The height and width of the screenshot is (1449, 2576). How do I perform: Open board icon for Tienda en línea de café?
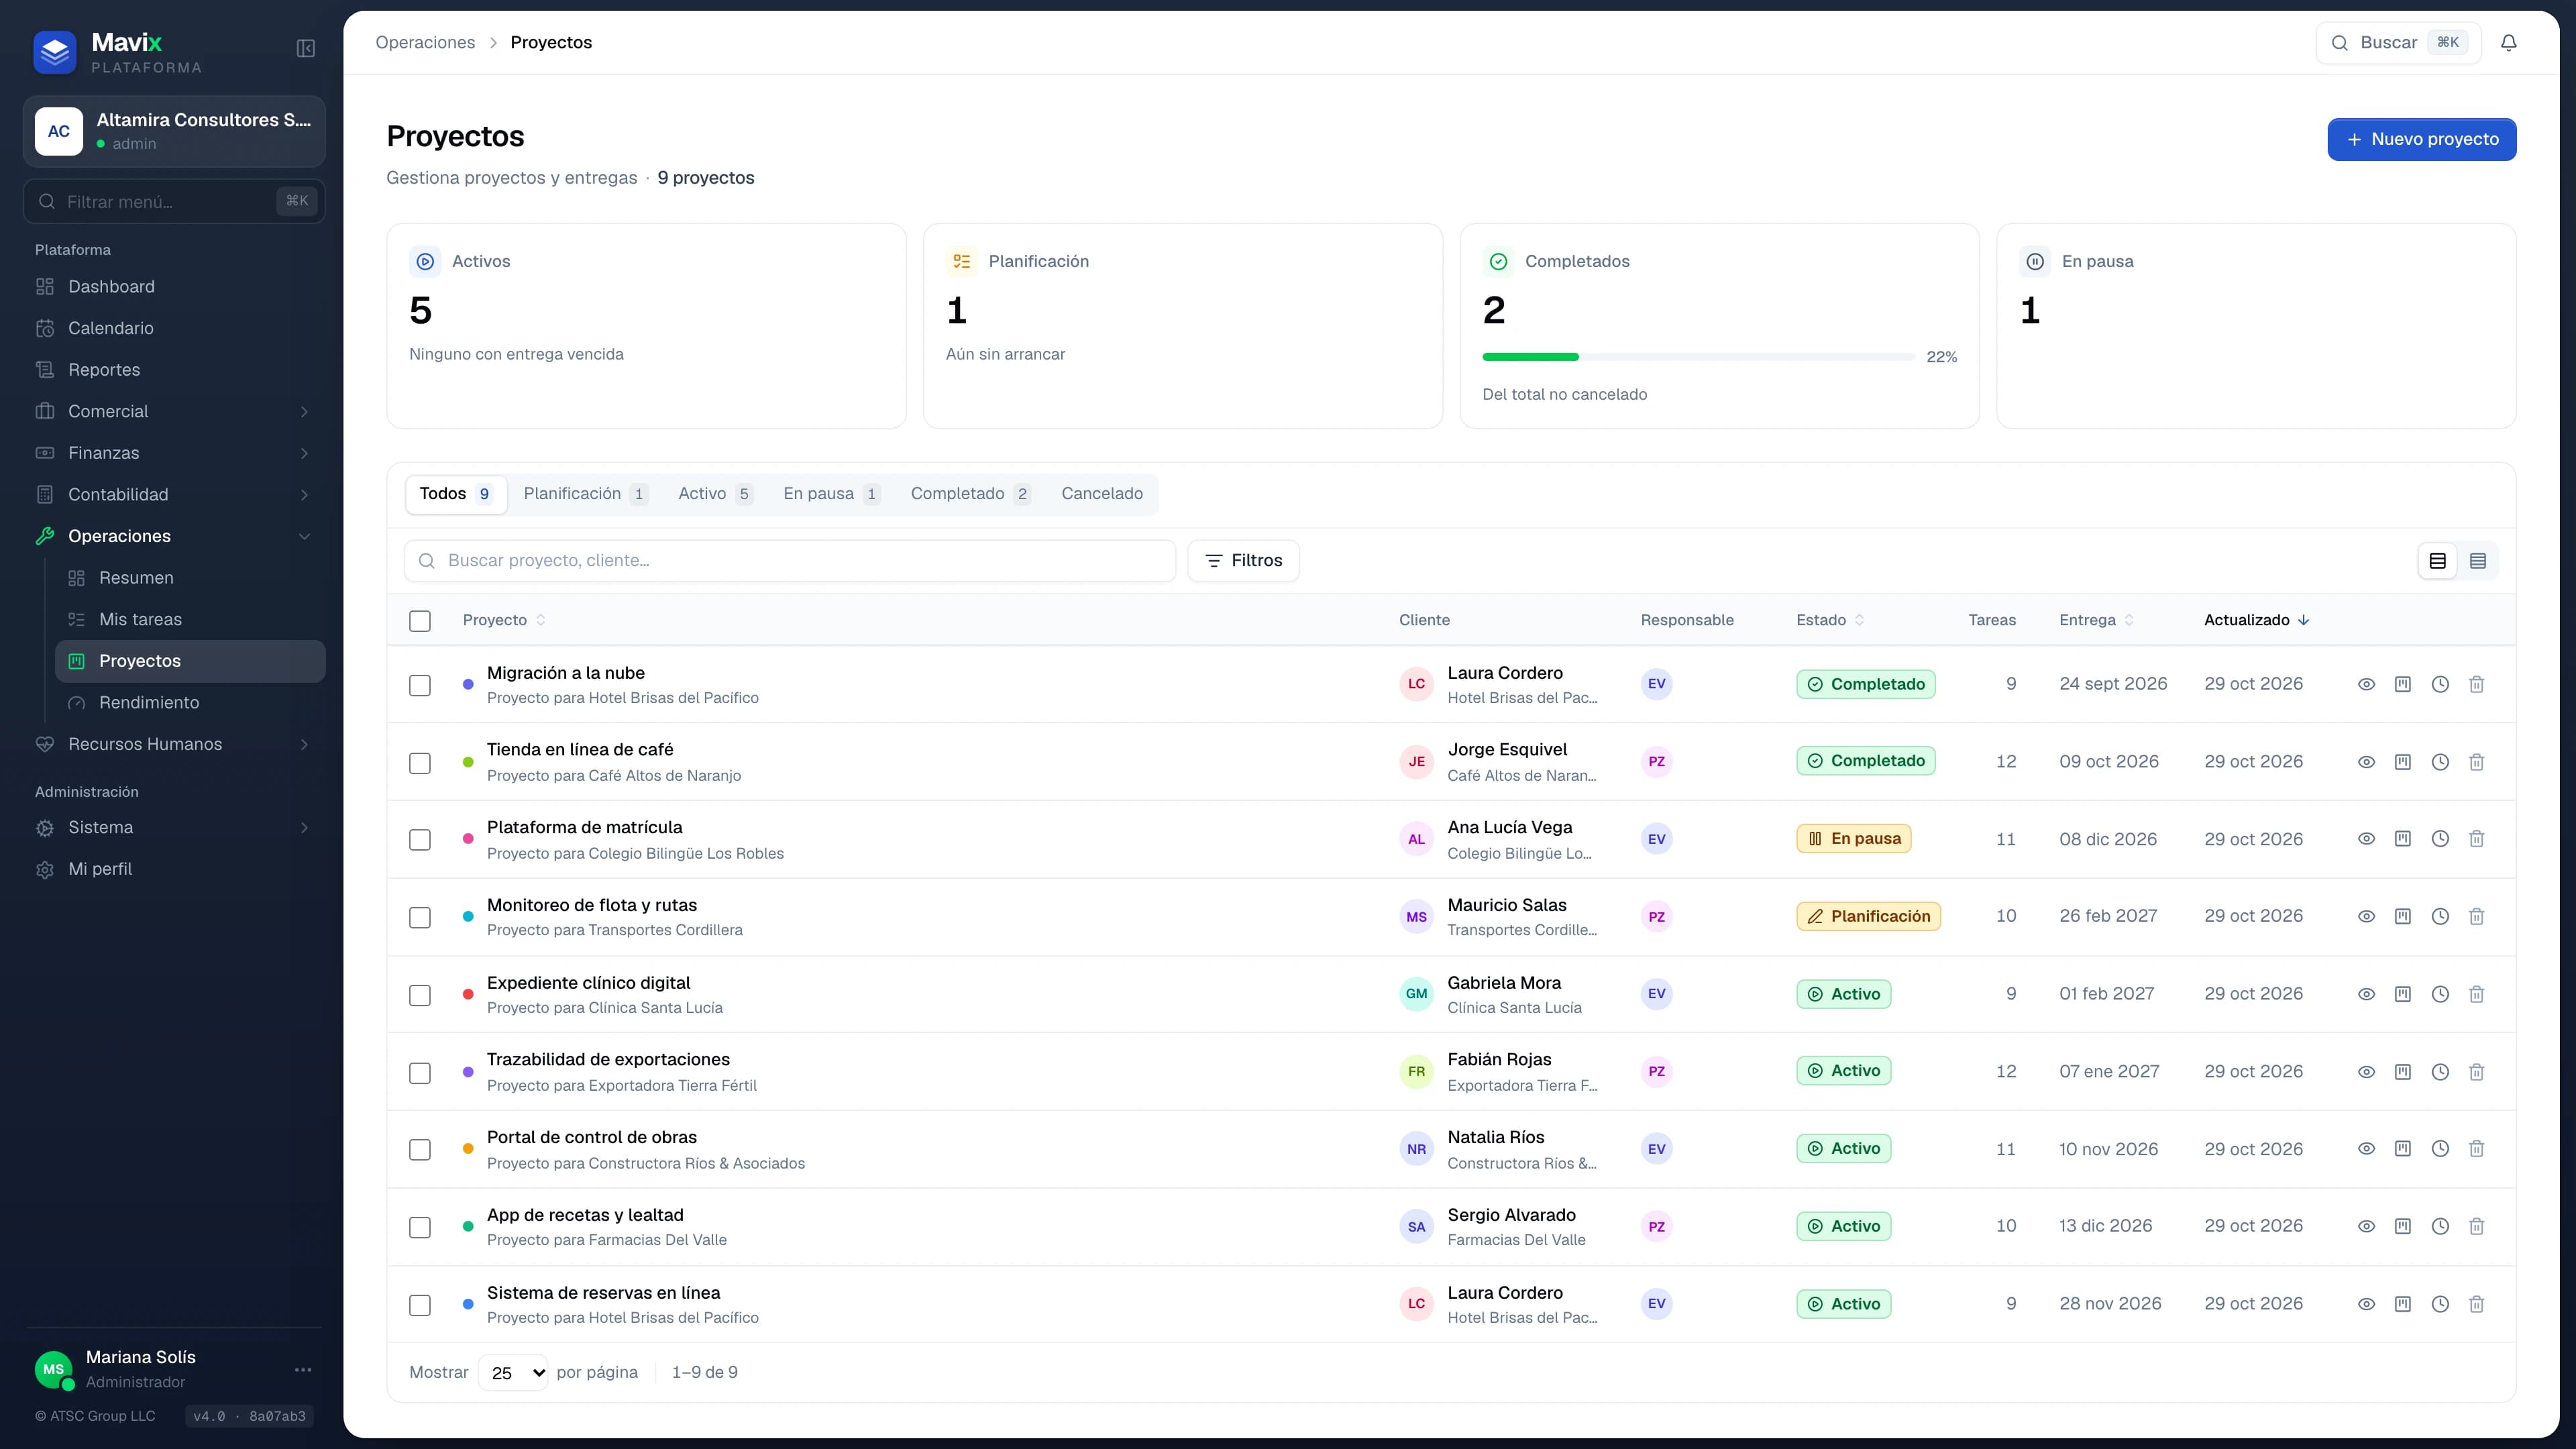click(2402, 762)
